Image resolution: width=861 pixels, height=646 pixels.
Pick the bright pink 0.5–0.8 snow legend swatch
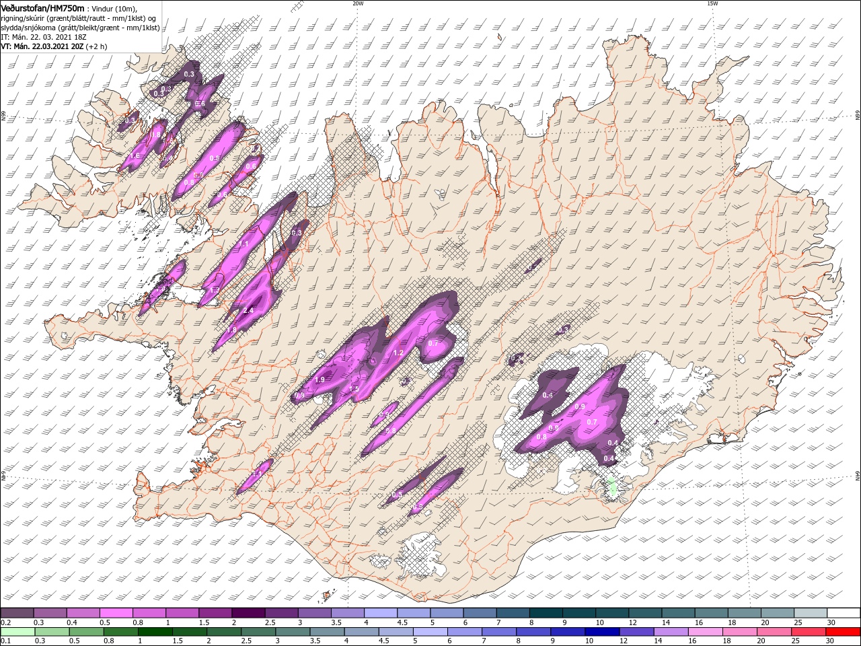coord(116,613)
